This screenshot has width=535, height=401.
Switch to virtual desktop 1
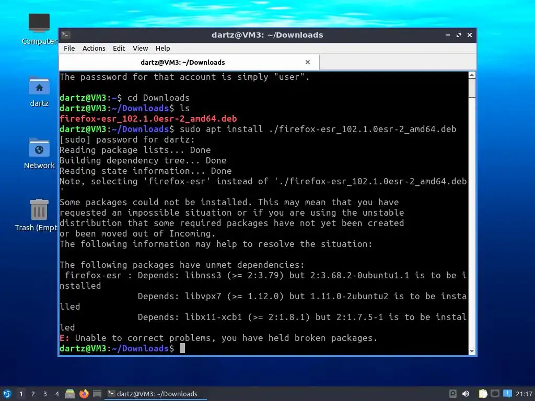pos(21,394)
